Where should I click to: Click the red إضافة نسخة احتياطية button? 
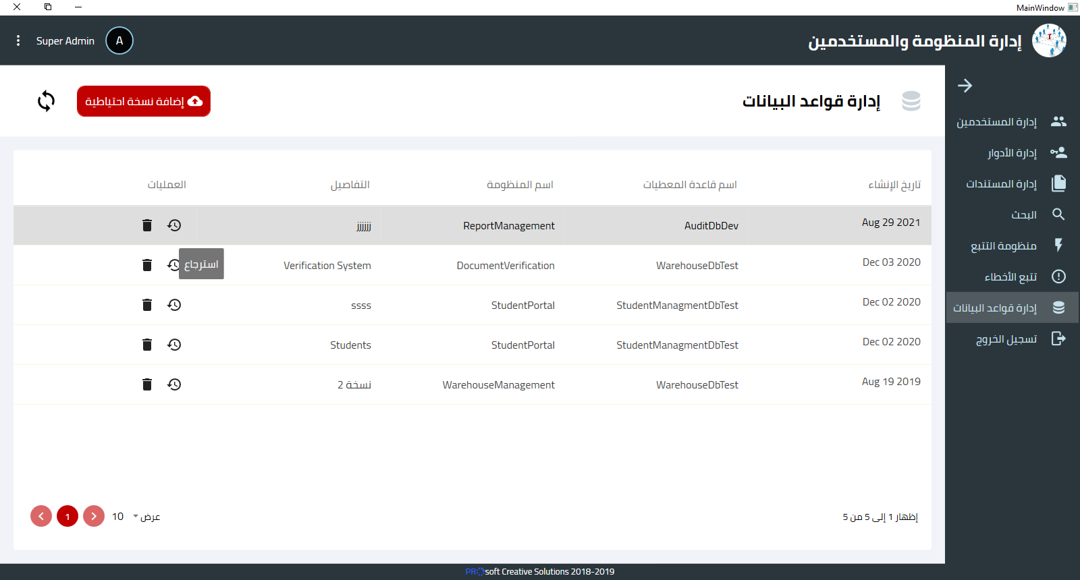pos(144,101)
